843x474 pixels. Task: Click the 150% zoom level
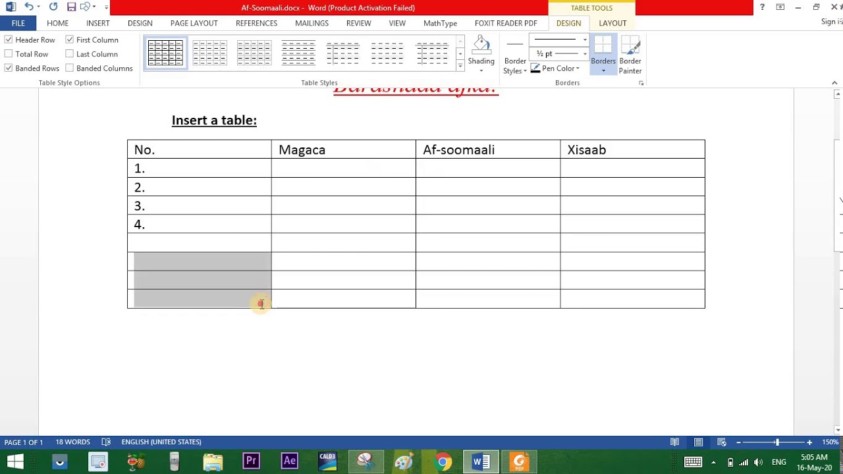point(830,442)
